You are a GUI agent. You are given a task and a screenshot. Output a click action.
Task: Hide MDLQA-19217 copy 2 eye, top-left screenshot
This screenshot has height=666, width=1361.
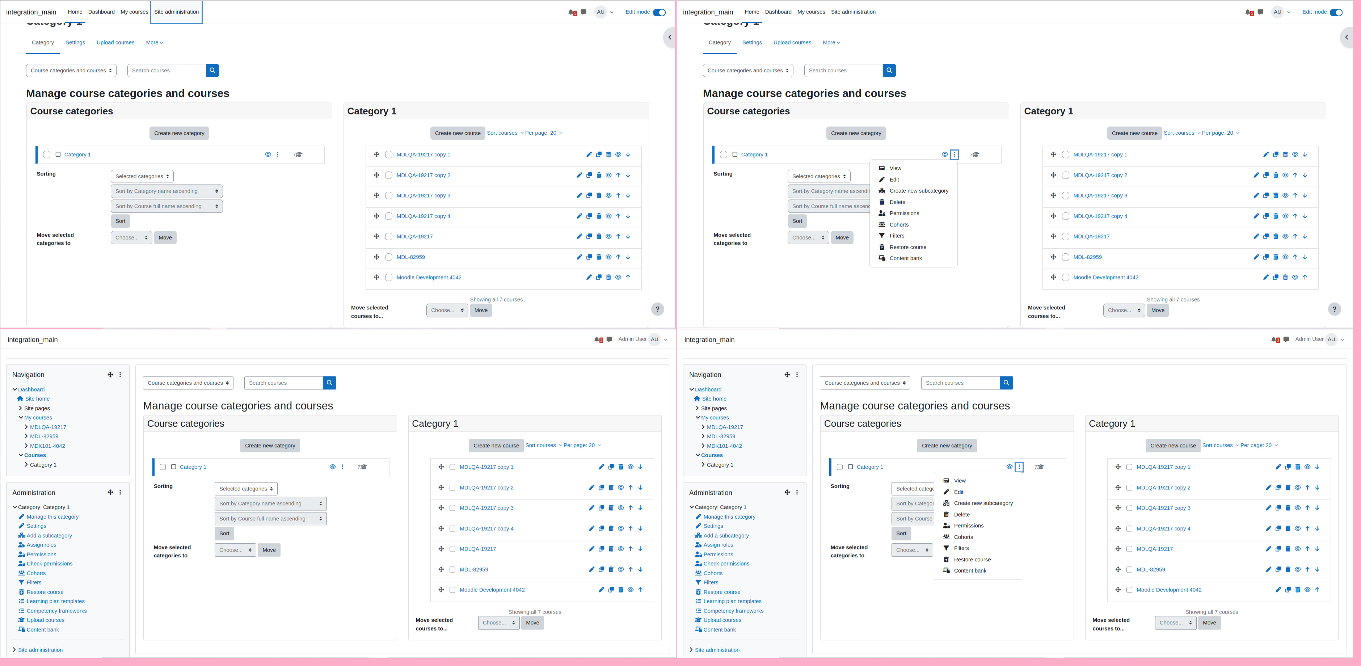608,175
